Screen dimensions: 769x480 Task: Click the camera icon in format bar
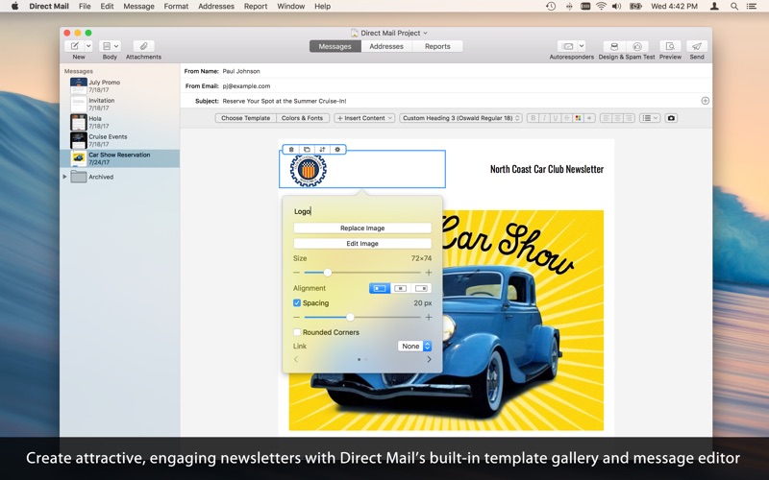coord(671,118)
